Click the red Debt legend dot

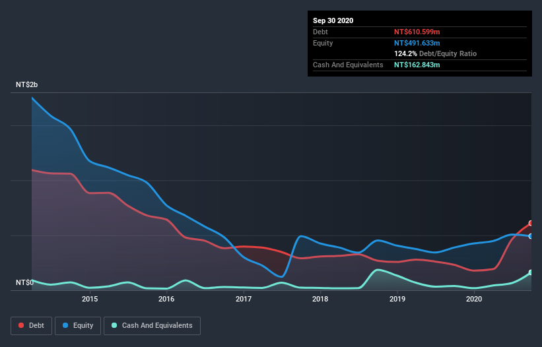point(21,325)
